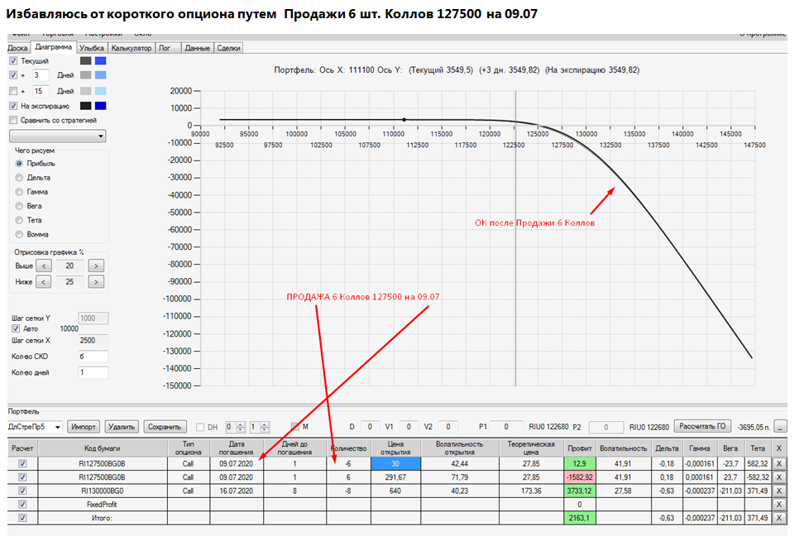This screenshot has width=804, height=536.
Task: Click the V2 value field
Action: [447, 427]
